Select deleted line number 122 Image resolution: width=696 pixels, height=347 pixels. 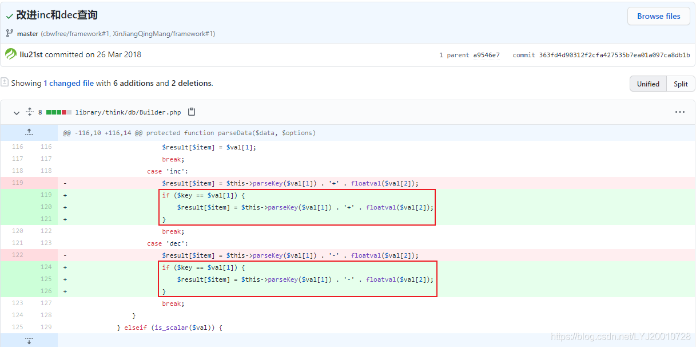pos(17,255)
